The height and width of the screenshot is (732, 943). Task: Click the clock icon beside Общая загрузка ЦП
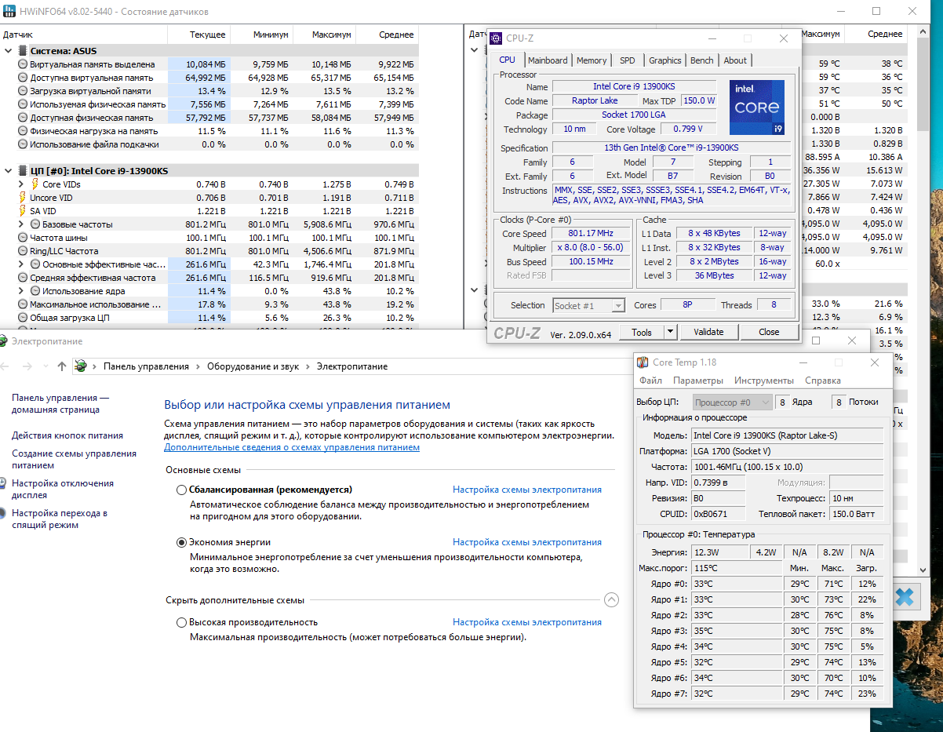pyautogui.click(x=23, y=318)
